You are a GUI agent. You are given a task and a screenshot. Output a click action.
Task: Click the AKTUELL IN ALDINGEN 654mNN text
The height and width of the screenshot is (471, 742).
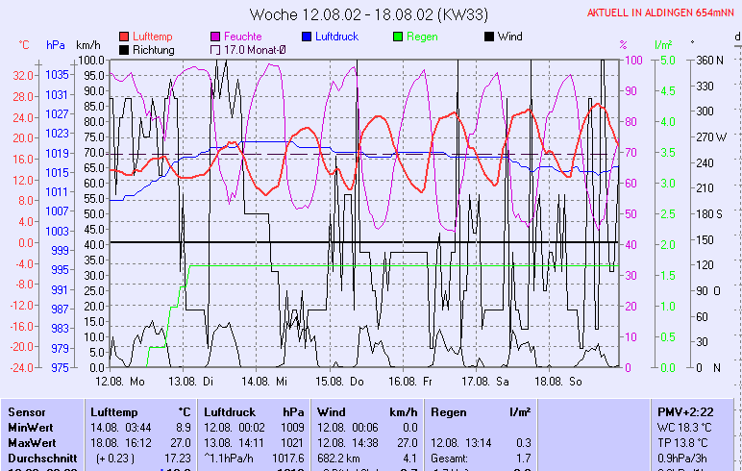pos(662,12)
